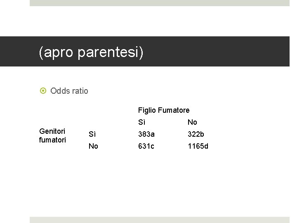Click the 'Genitori fumatori' row label
The width and height of the screenshot is (297, 223).
pos(52,135)
